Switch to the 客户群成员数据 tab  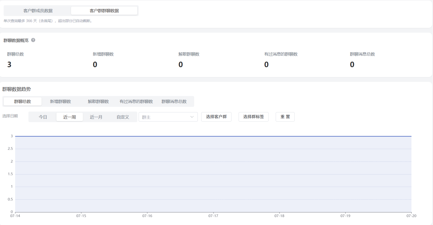click(x=38, y=11)
